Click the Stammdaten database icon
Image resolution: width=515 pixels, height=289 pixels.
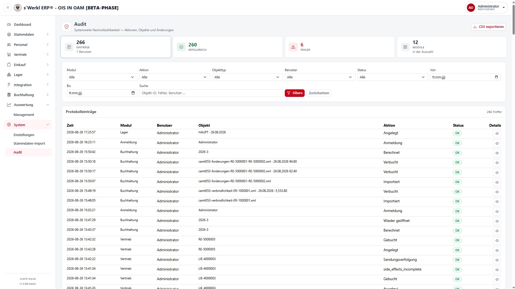[9, 34]
